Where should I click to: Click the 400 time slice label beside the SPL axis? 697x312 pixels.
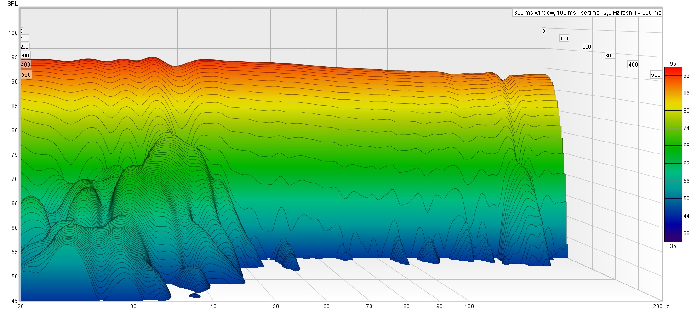[25, 65]
